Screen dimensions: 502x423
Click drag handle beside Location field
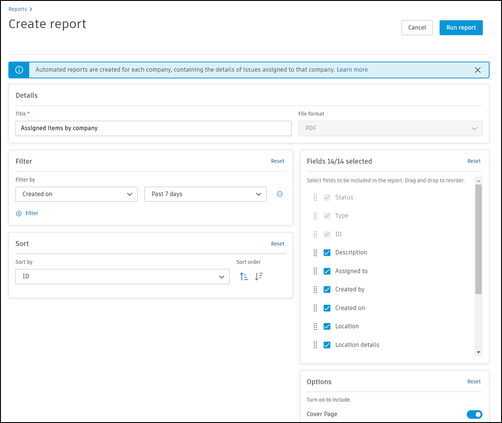(x=315, y=326)
